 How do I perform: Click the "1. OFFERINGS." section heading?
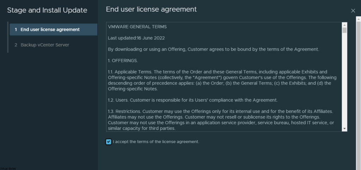123,61
